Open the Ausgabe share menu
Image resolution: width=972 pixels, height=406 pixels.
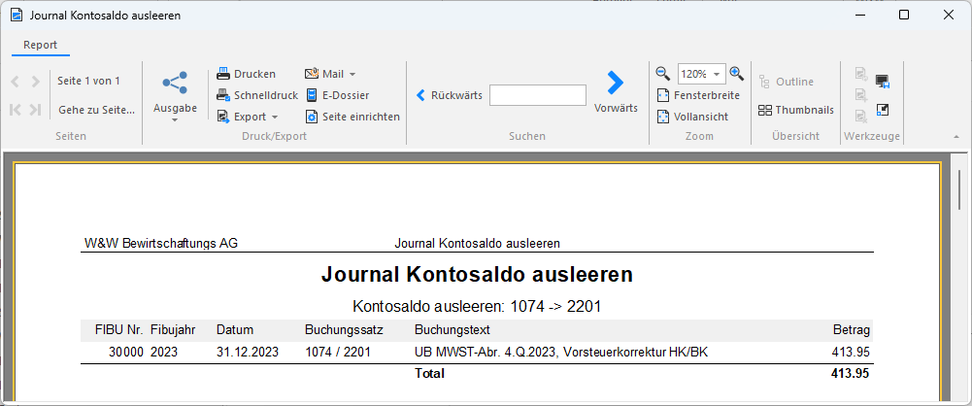[175, 95]
